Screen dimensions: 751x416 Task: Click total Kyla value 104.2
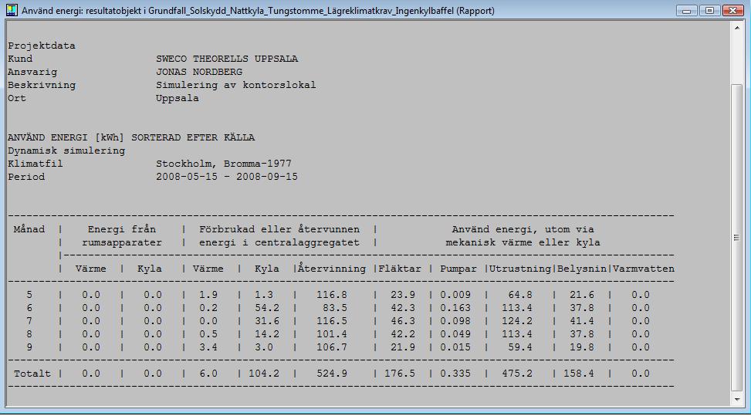(x=263, y=374)
